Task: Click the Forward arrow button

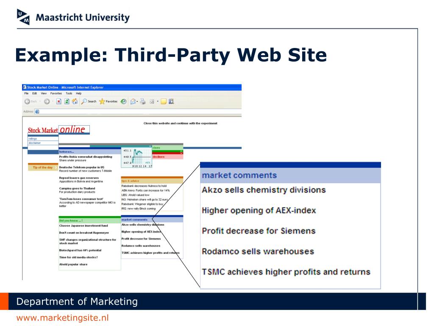Action: click(x=47, y=101)
